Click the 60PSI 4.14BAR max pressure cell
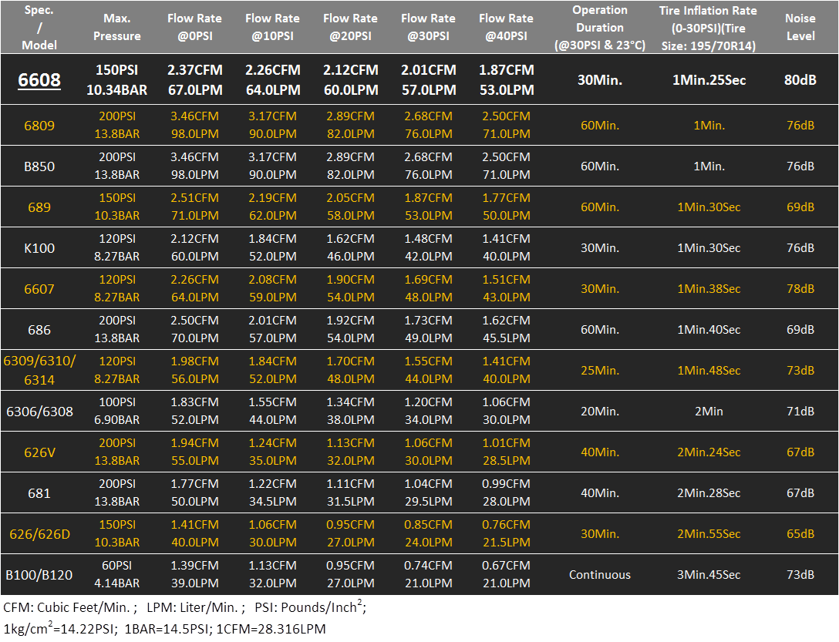The height and width of the screenshot is (642, 839). pyautogui.click(x=116, y=575)
